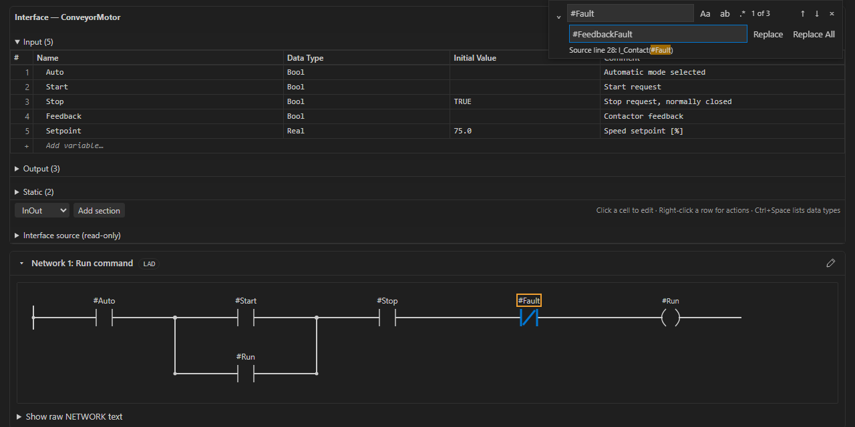Collapse the replace row chevron
855x427 pixels.
pyautogui.click(x=558, y=17)
